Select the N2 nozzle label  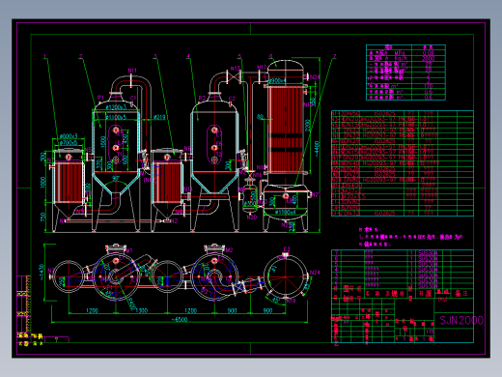click(174, 221)
